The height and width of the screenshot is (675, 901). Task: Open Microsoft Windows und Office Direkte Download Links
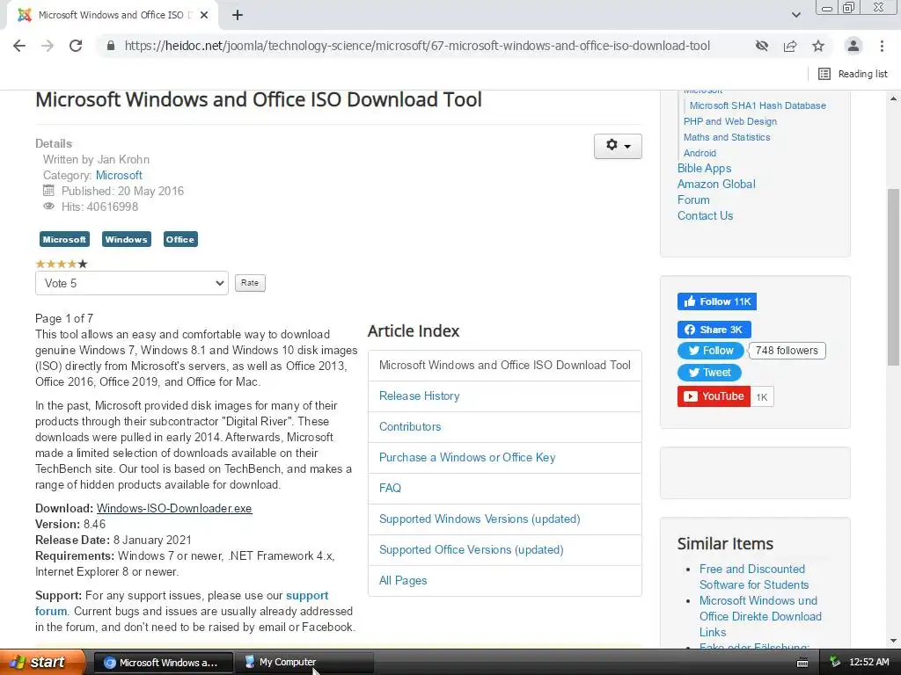(760, 616)
